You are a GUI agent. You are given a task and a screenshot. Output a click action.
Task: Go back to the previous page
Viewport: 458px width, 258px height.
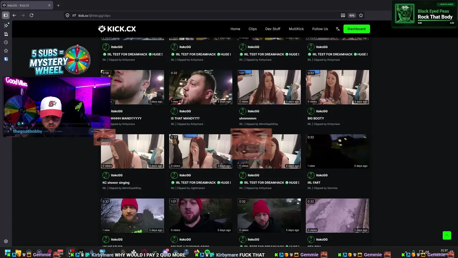[x=14, y=15]
